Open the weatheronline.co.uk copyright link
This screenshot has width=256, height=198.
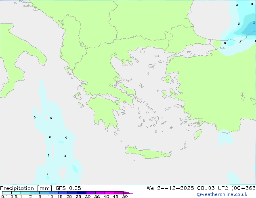pyautogui.click(x=222, y=195)
